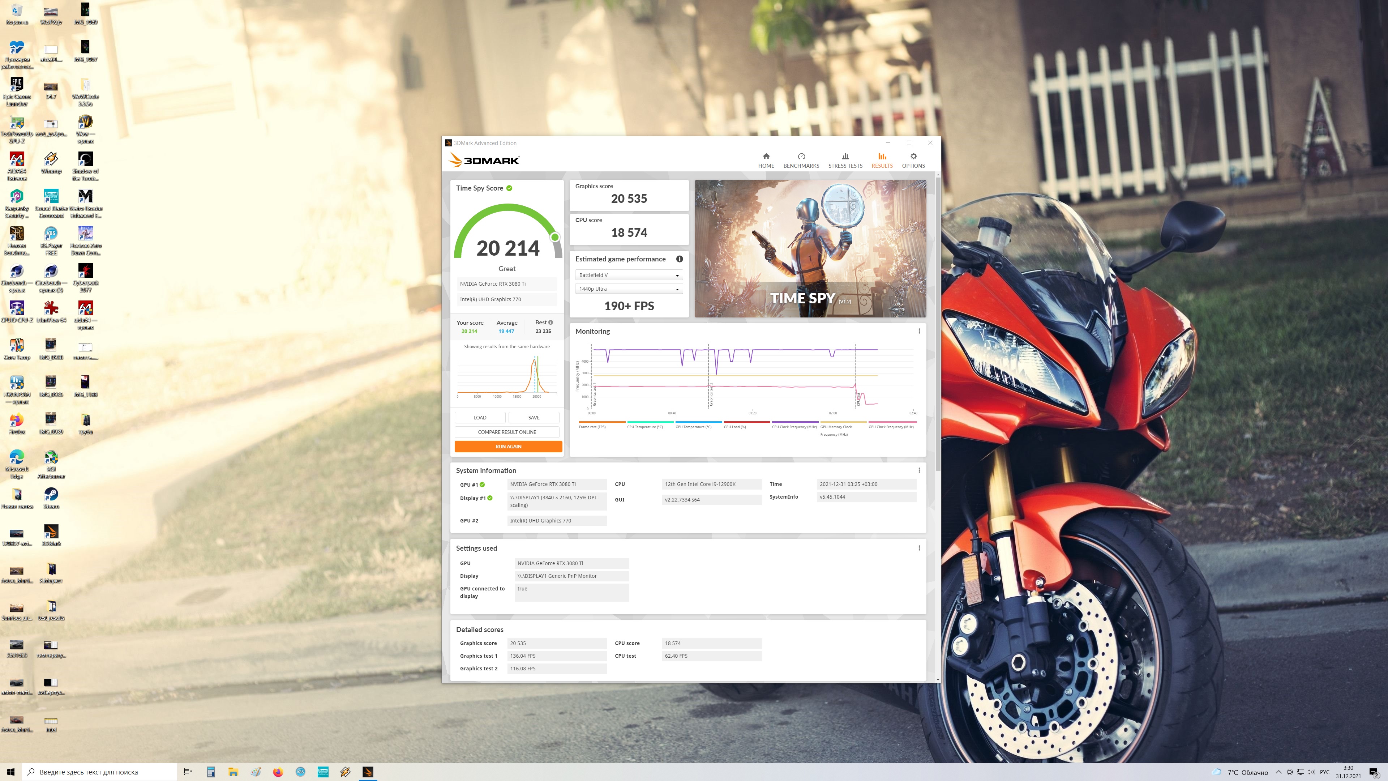1388x781 pixels.
Task: Open the Benchmarks section
Action: click(801, 160)
